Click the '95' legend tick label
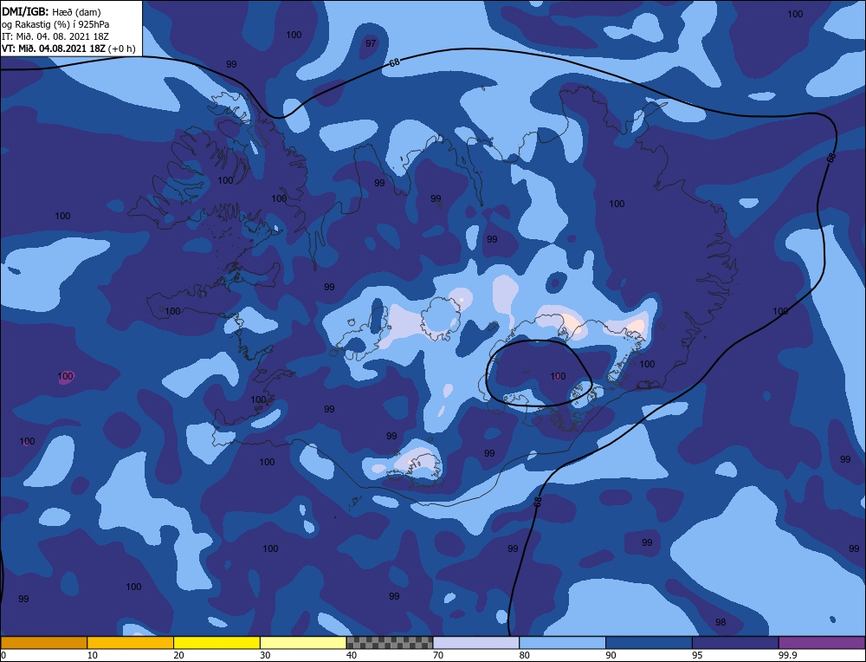This screenshot has width=866, height=662. (x=697, y=655)
